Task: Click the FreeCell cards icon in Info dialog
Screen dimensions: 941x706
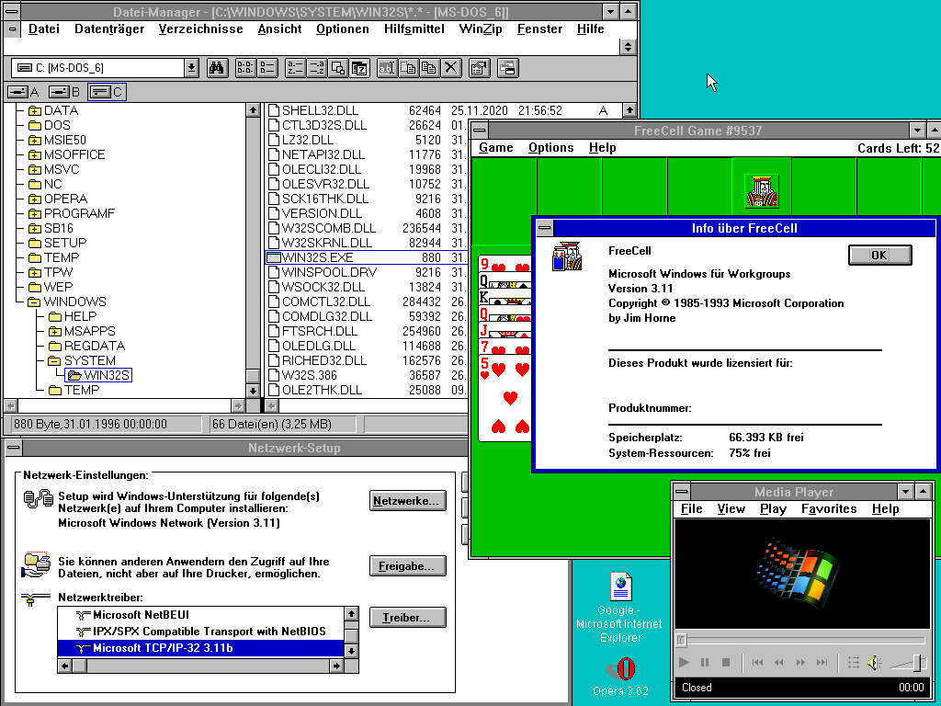Action: point(567,256)
